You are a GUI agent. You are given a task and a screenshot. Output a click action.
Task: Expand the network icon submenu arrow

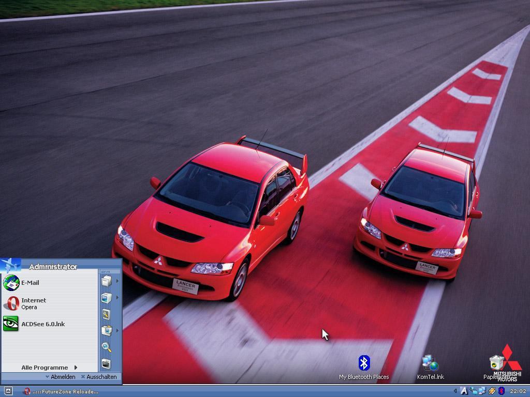[x=117, y=330]
